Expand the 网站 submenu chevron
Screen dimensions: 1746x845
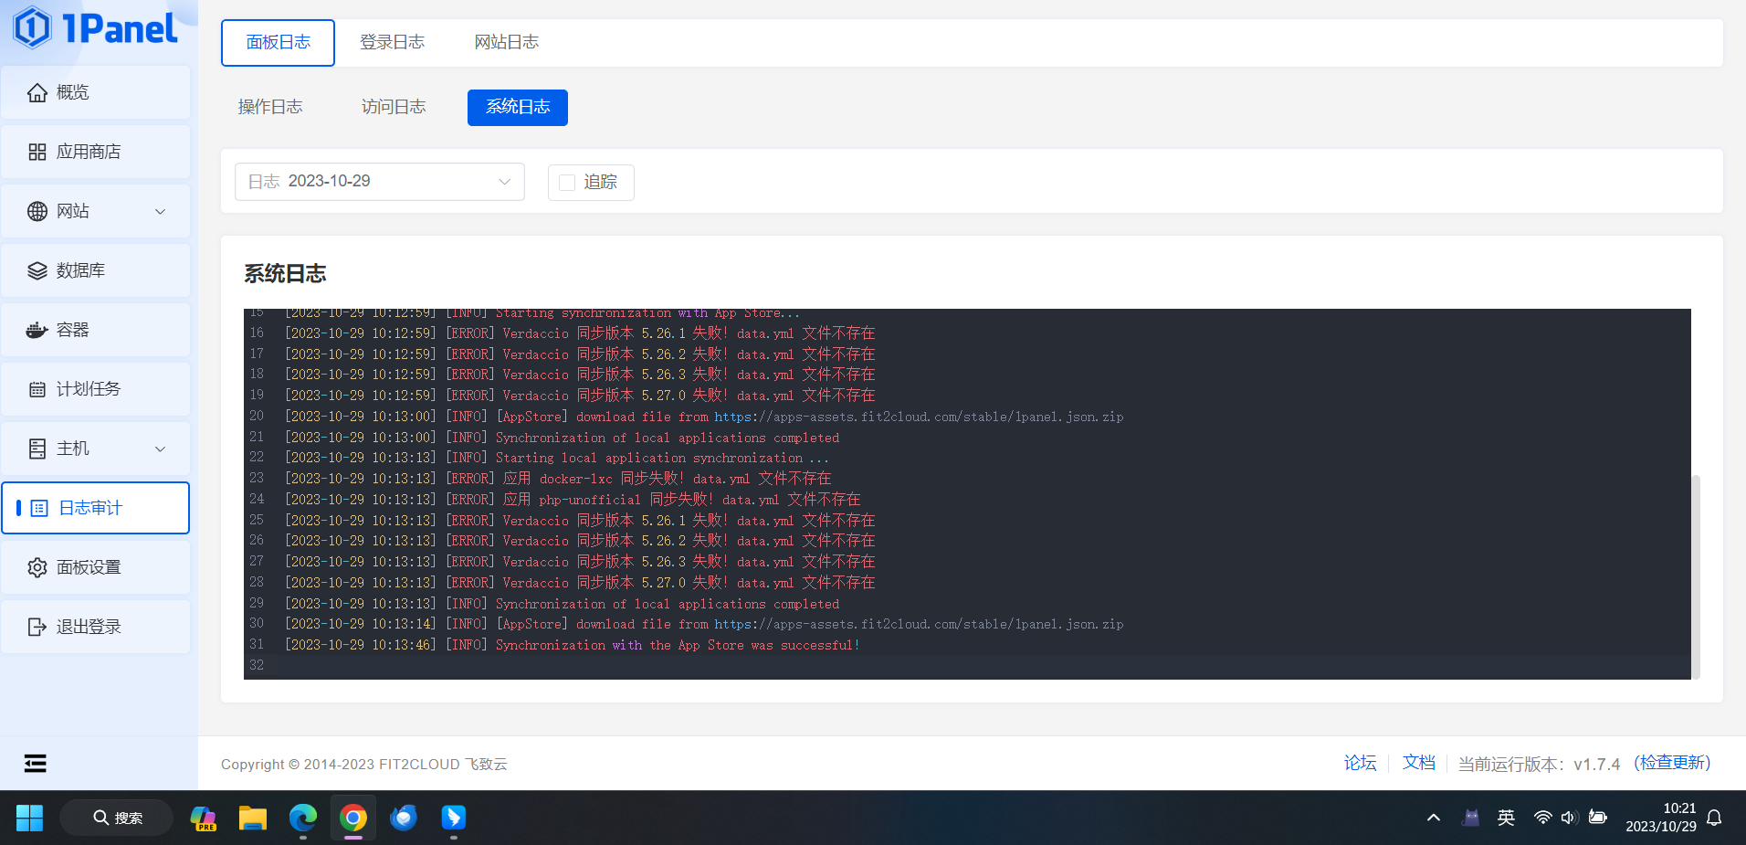(161, 211)
